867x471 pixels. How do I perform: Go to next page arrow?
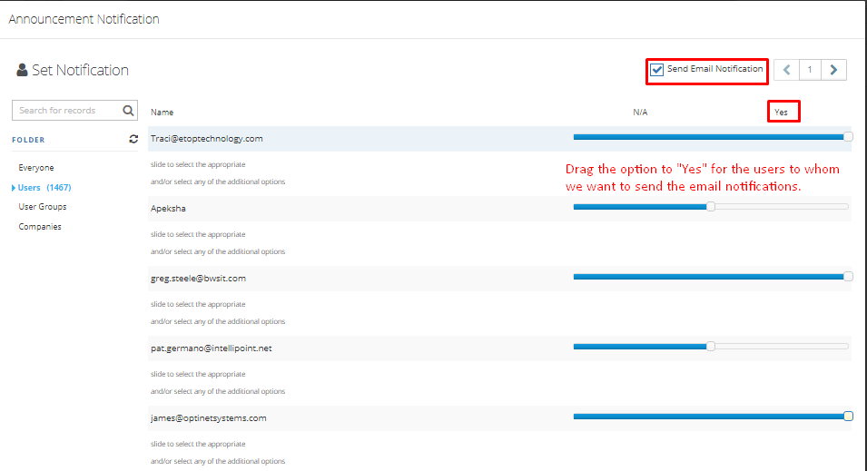point(833,70)
